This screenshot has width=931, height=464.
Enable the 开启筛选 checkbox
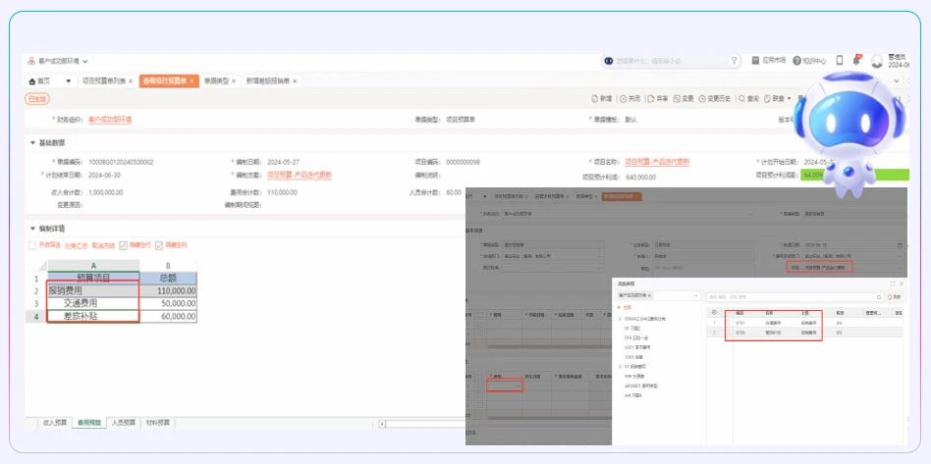(32, 245)
